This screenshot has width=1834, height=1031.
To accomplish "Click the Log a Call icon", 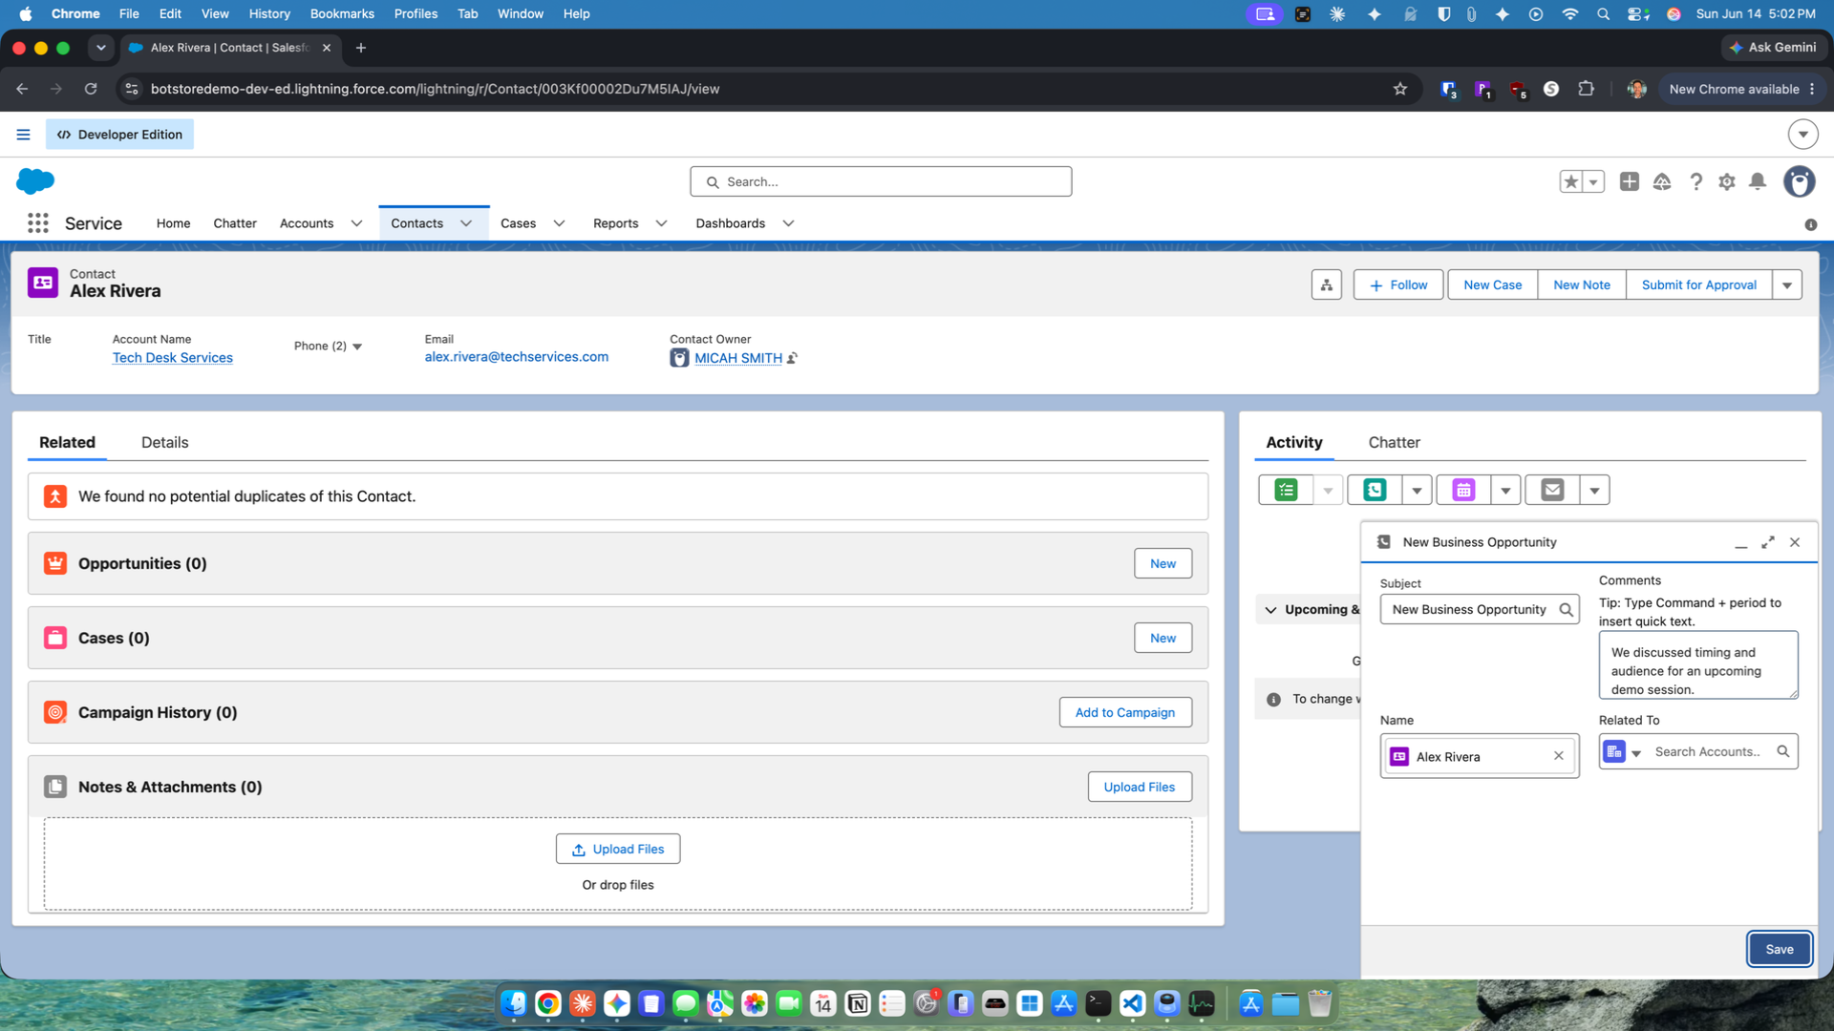I will pyautogui.click(x=1375, y=490).
